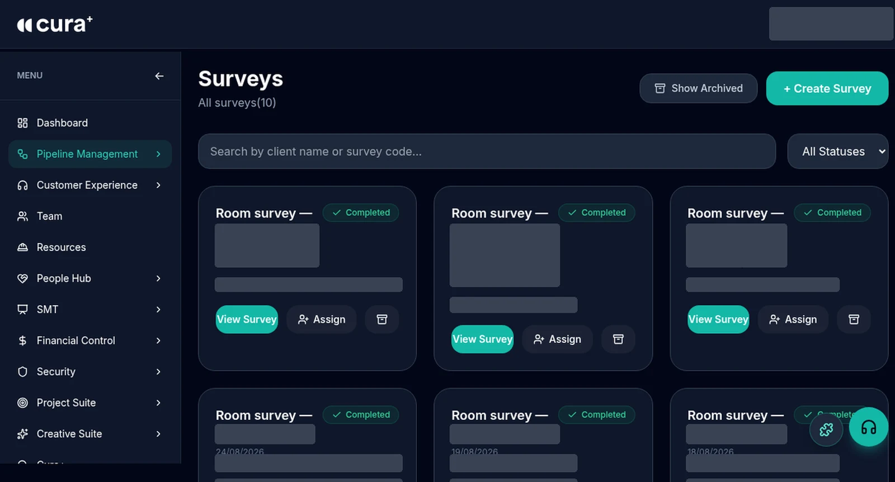Click the cura+ logo
895x482 pixels.
tap(55, 24)
